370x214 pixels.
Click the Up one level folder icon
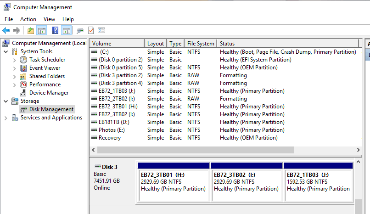click(30, 31)
